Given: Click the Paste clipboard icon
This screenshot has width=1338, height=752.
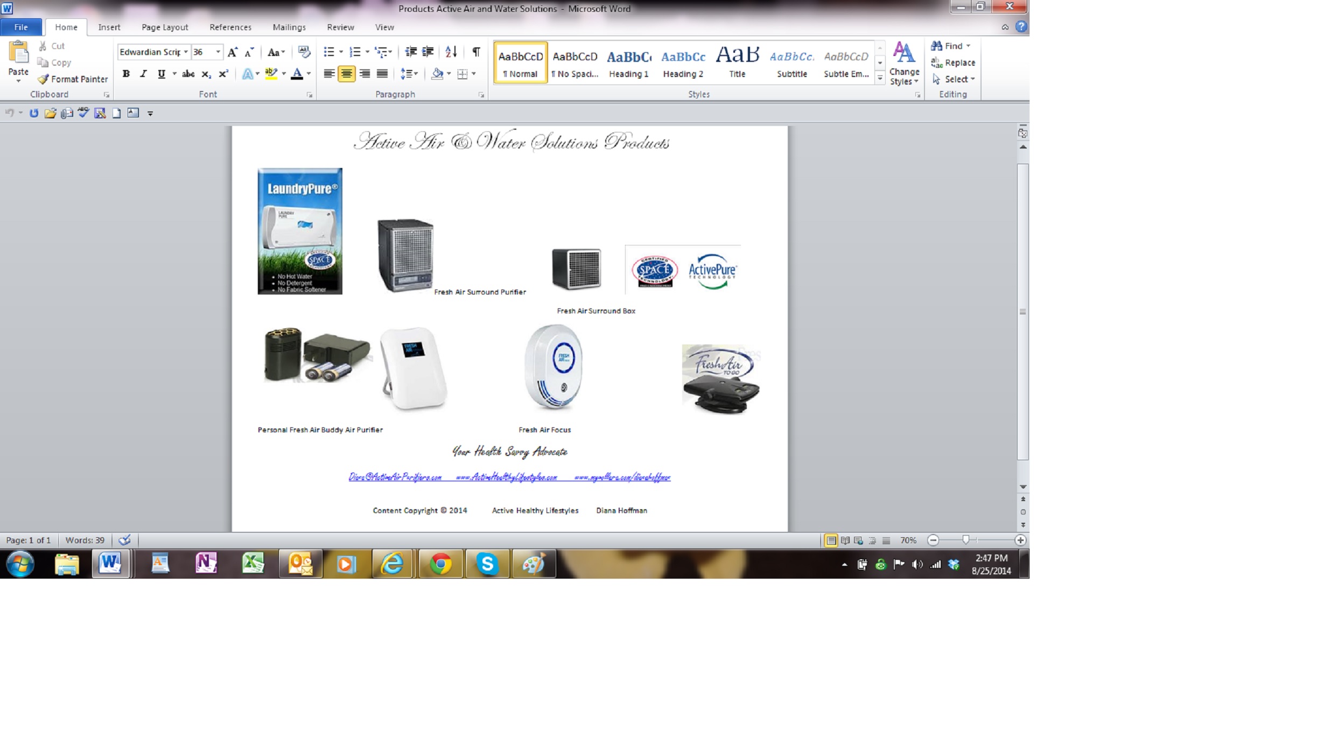Looking at the screenshot, I should [18, 53].
